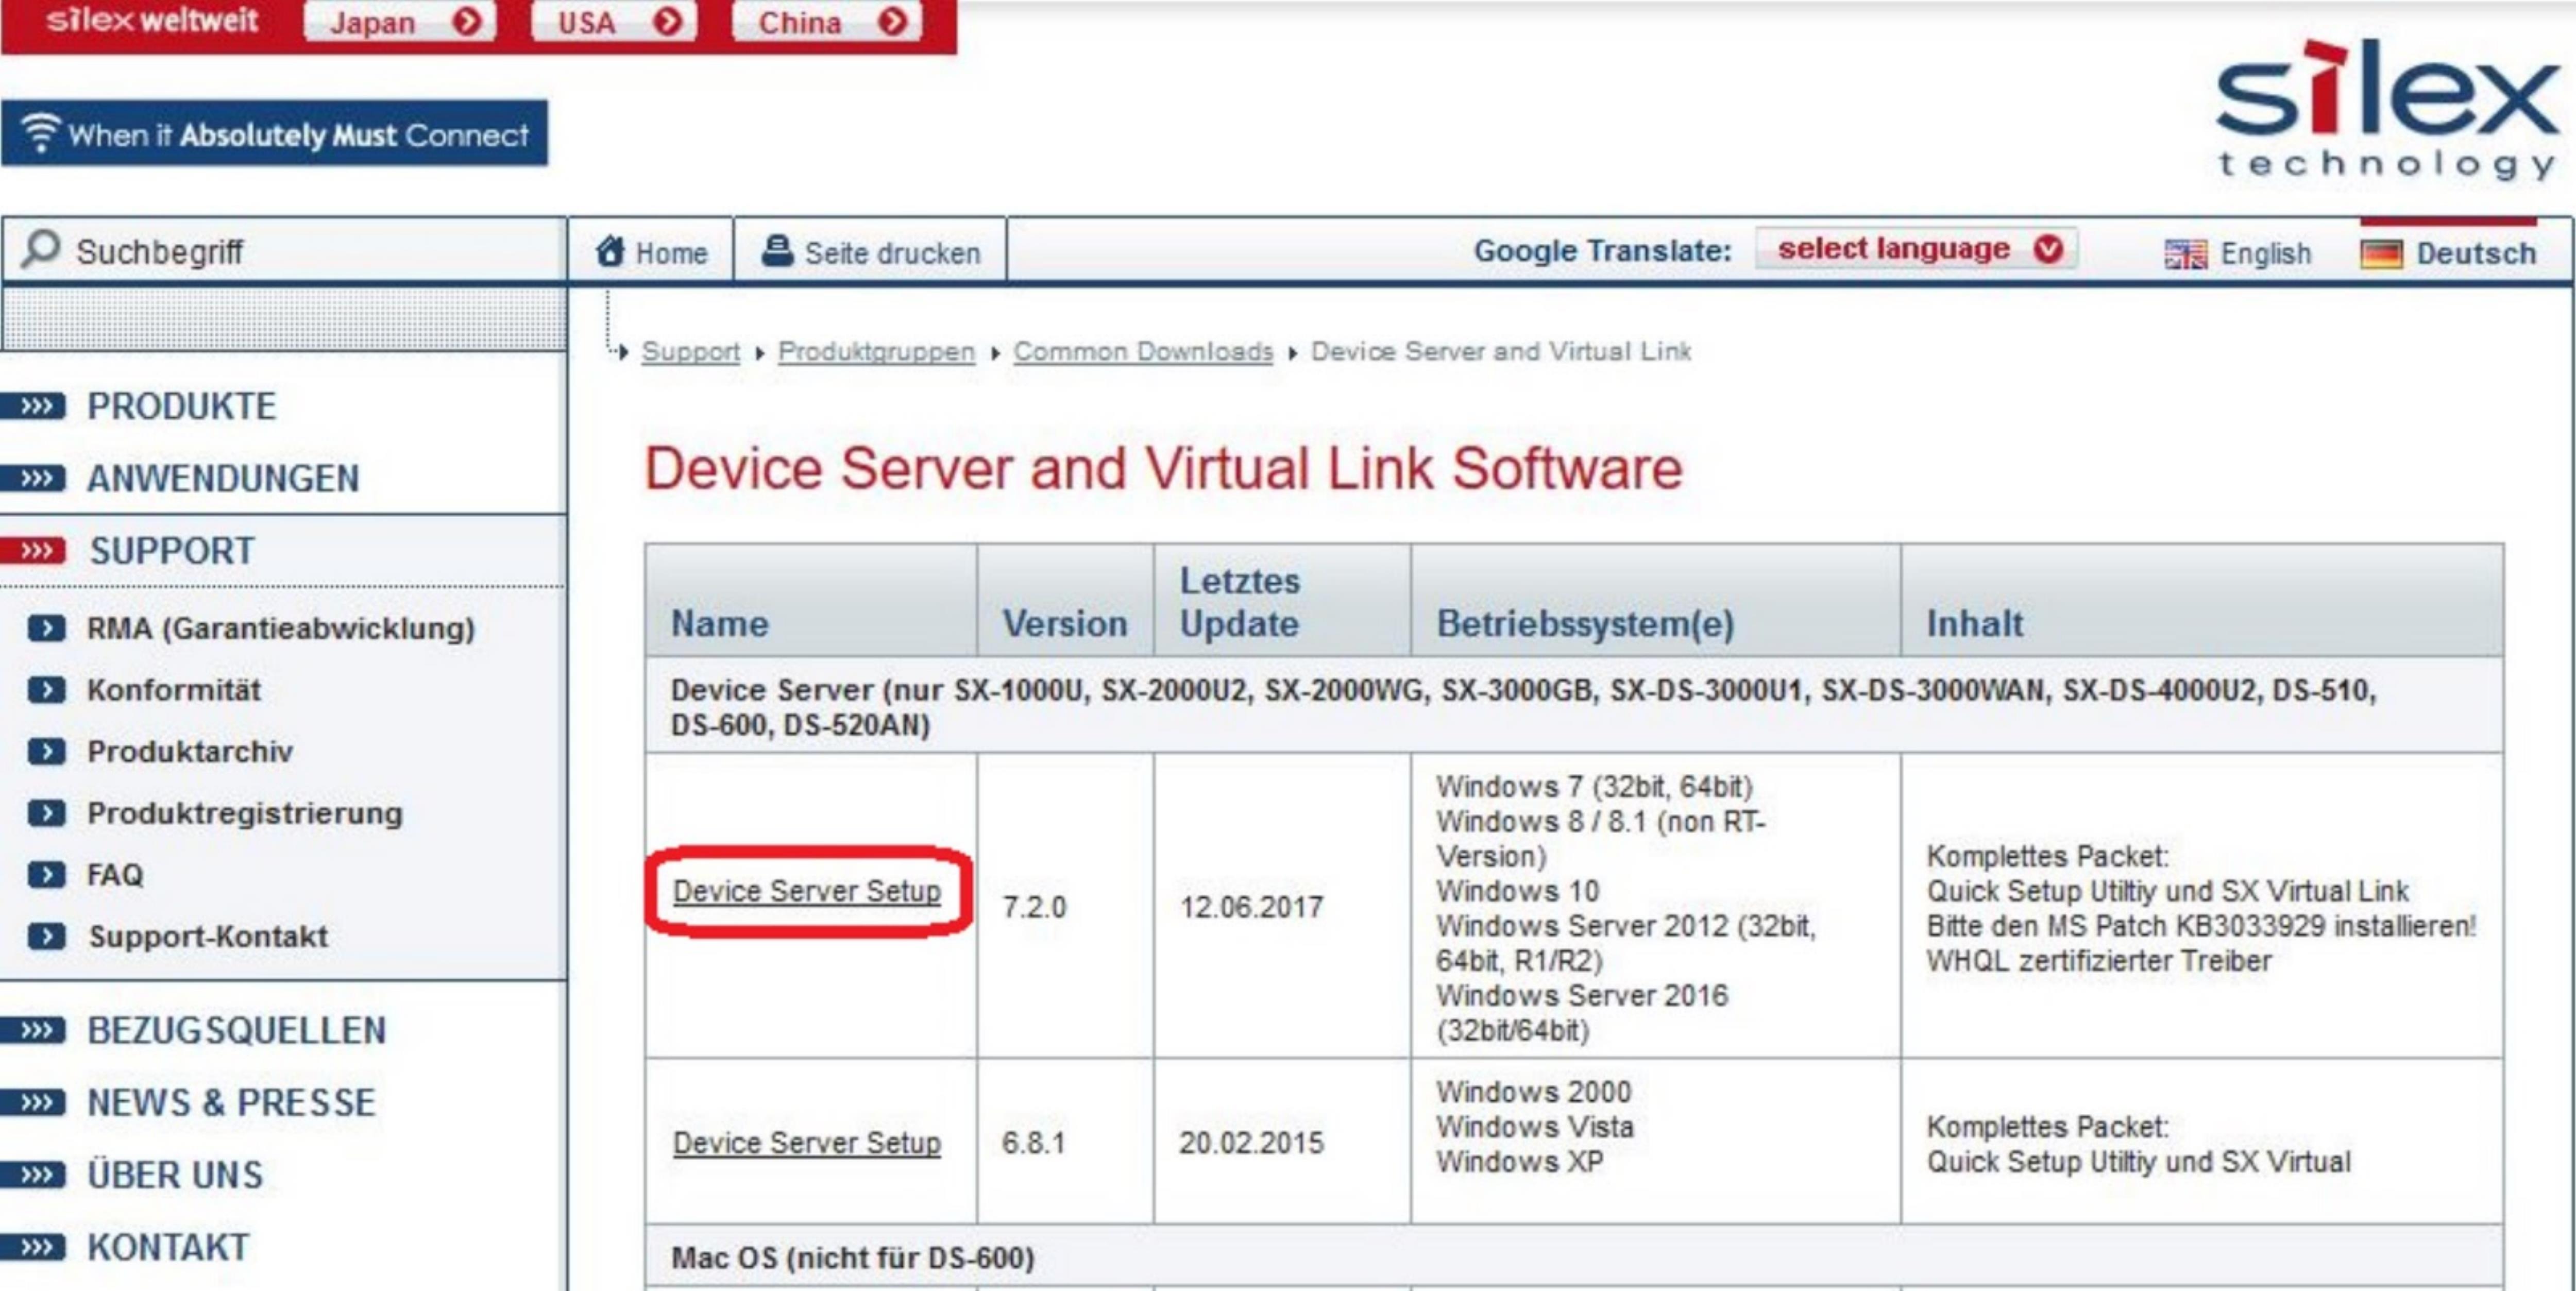Open the Produktarchiv page
This screenshot has height=1291, width=2576.
click(190, 752)
